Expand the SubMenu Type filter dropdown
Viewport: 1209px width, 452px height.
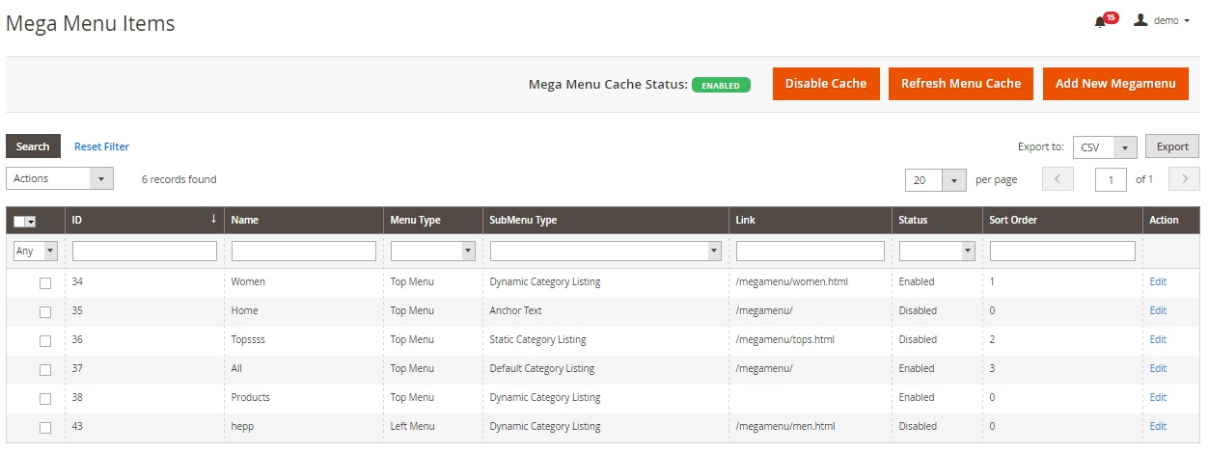606,251
